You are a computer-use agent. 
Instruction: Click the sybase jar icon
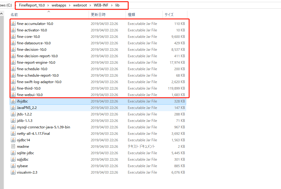13,166
